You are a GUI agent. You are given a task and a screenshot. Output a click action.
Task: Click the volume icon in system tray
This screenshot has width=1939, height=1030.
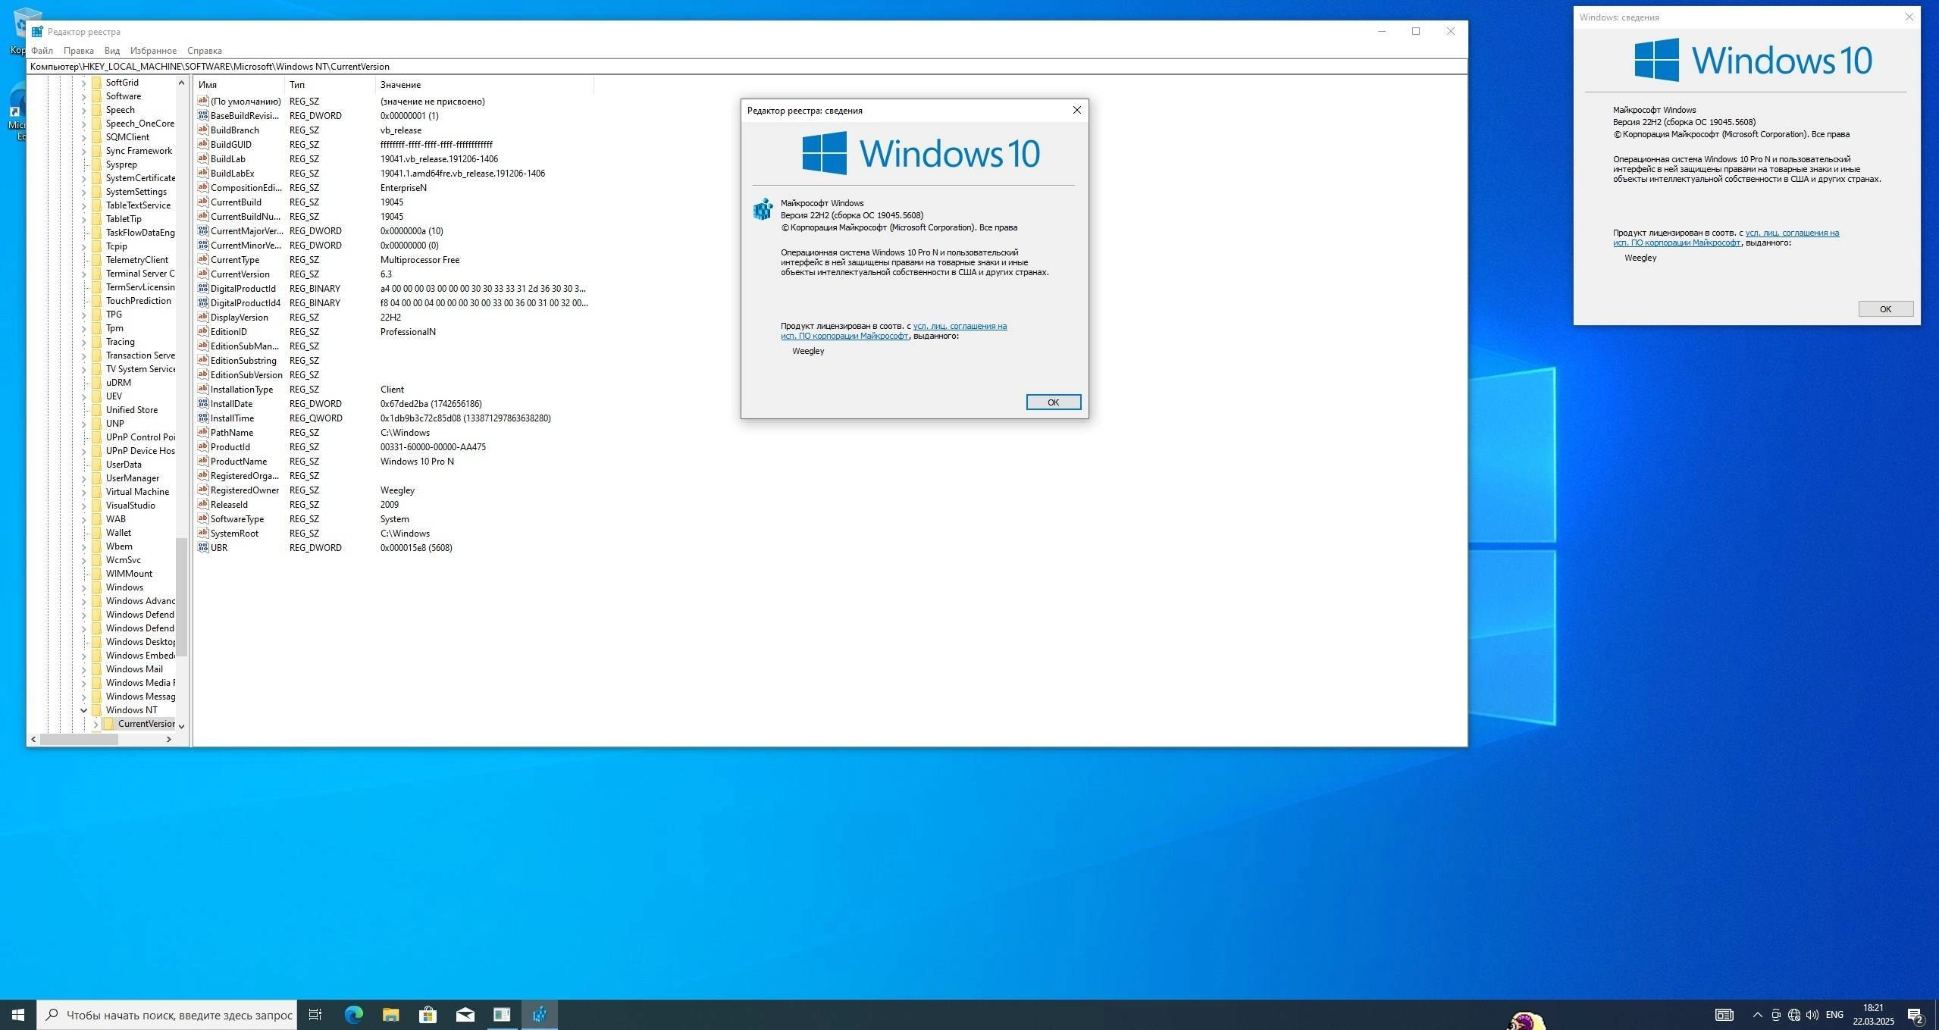(1812, 1014)
